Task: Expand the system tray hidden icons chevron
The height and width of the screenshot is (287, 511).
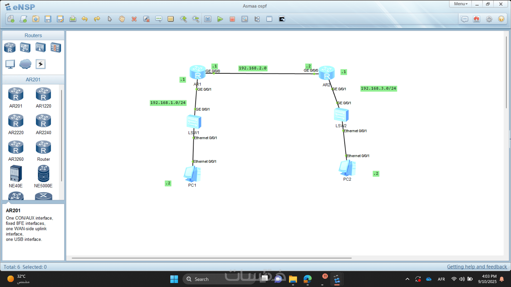Action: pyautogui.click(x=407, y=279)
